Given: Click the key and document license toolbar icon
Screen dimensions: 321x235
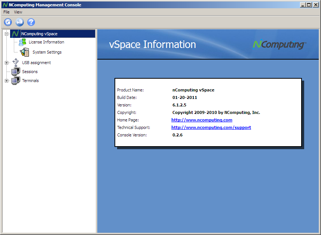Looking at the screenshot, I should [20, 22].
